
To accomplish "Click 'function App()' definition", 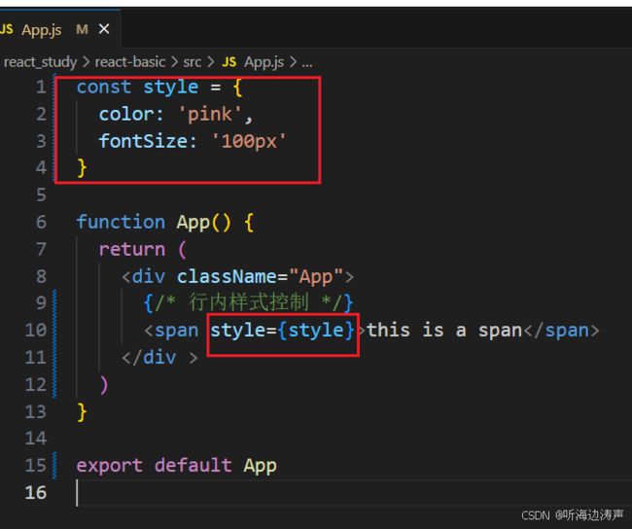I will [154, 223].
